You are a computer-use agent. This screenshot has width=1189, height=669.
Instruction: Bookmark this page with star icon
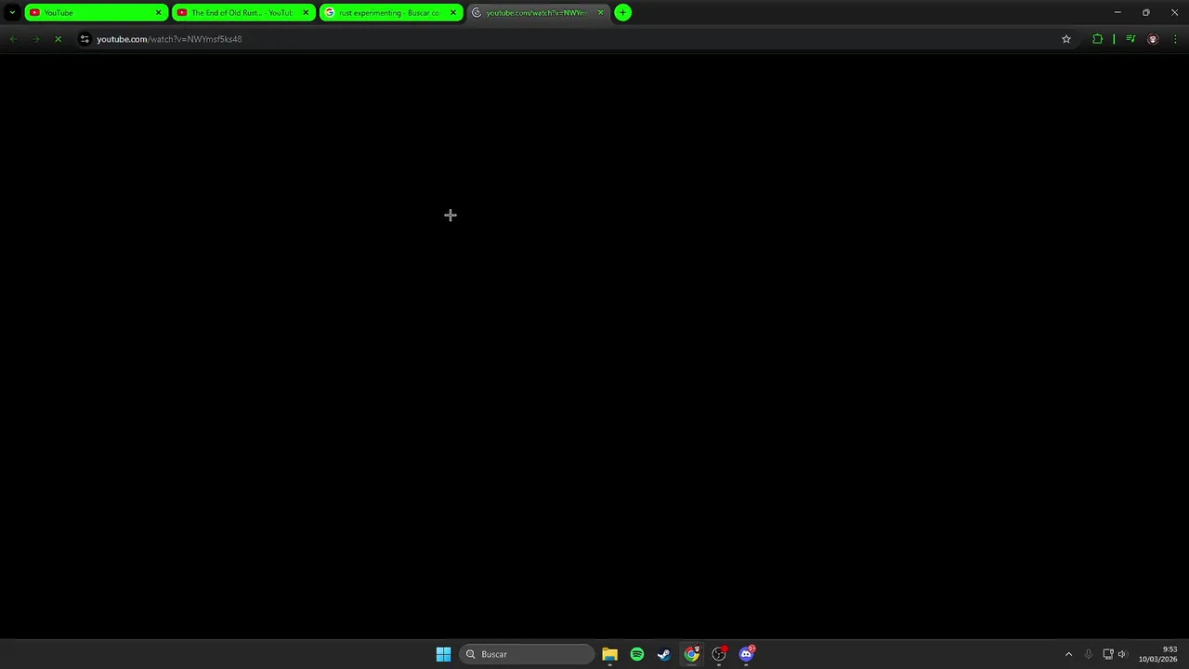point(1066,39)
